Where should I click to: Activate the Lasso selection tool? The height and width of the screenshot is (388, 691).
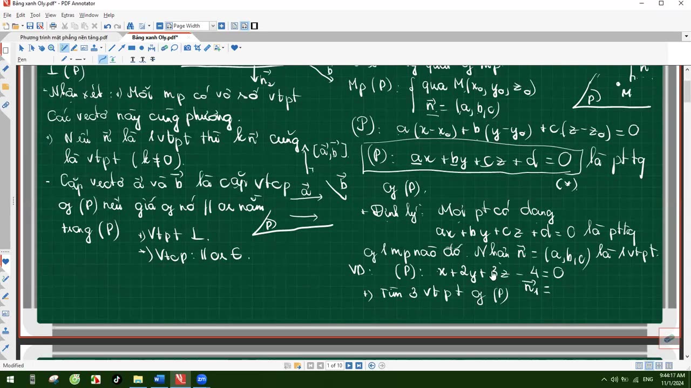(x=174, y=48)
